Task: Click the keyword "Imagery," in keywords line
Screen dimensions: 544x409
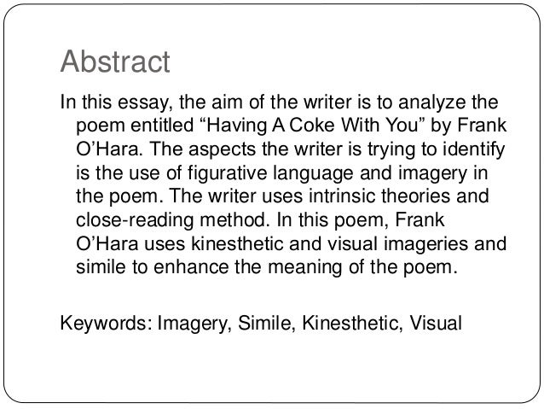Action: pos(194,324)
